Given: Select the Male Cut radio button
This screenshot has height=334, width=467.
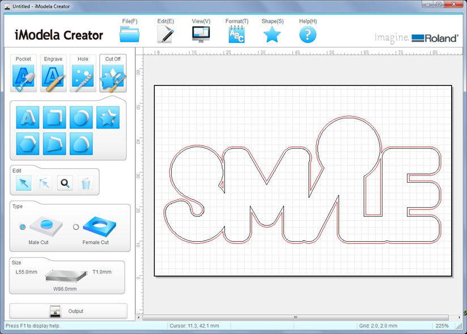Looking at the screenshot, I should [x=22, y=227].
